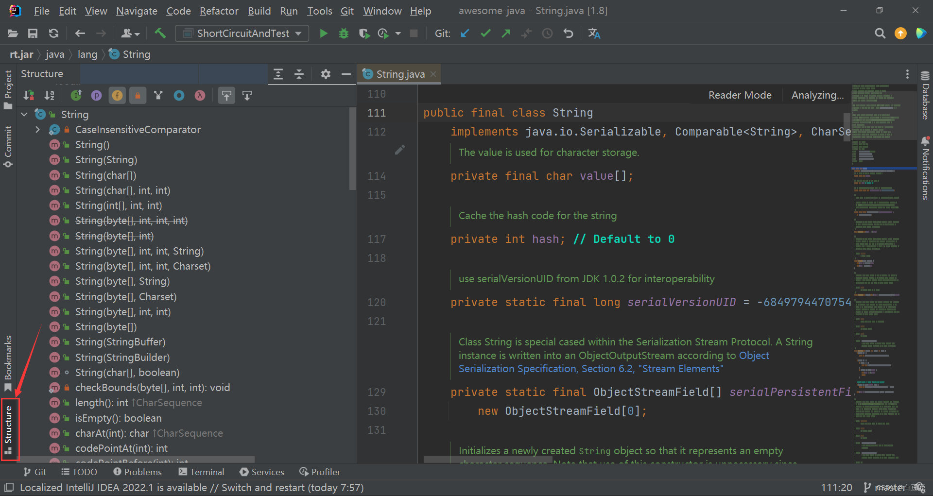Click the Build hammer icon
Viewport: 933px width, 496px height.
(160, 33)
